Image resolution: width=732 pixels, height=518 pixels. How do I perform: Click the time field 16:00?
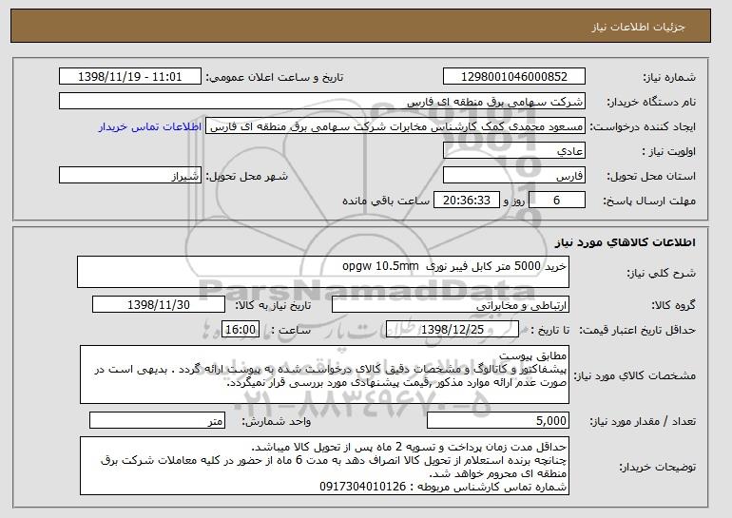click(241, 330)
